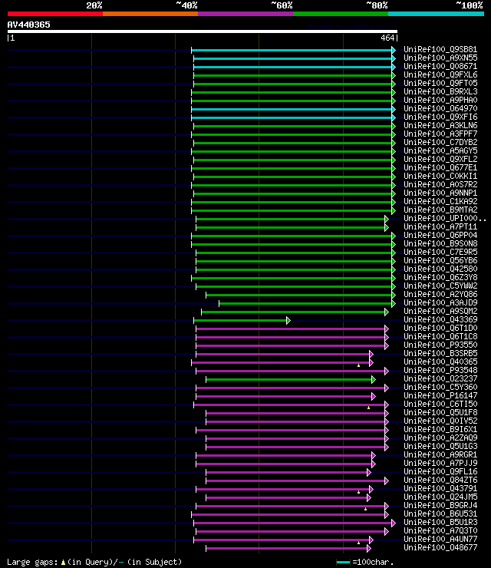The height and width of the screenshot is (568, 491).
Task: Click the query end position label 464
Action: 387,38
